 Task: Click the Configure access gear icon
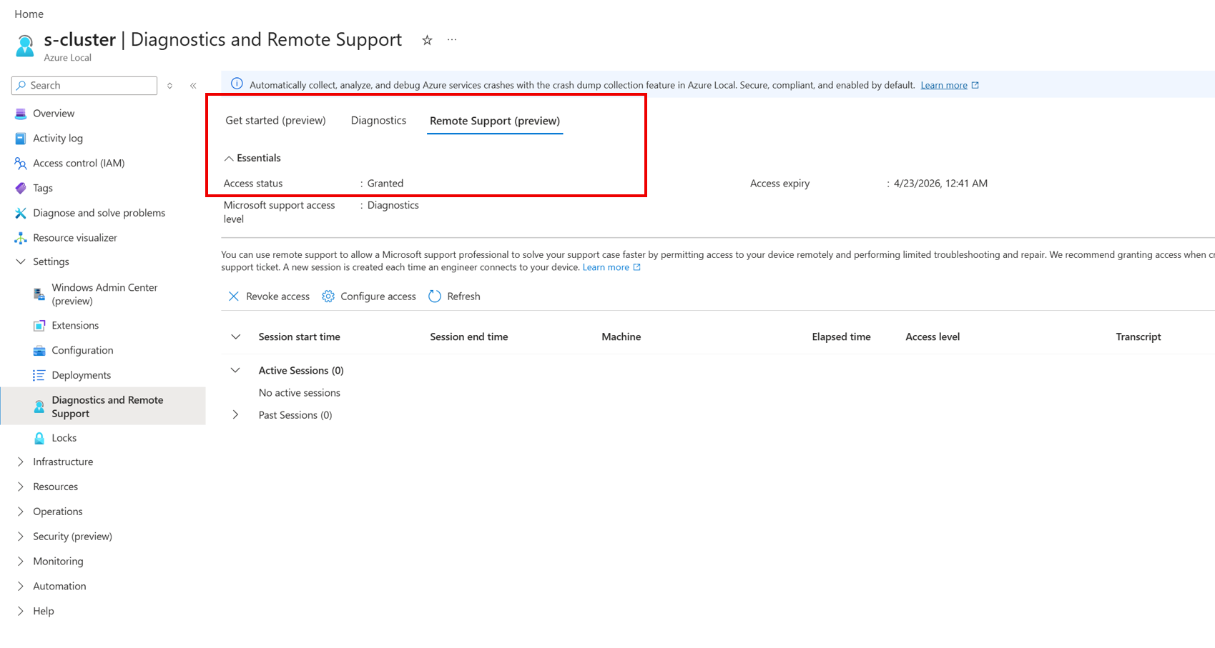[328, 296]
